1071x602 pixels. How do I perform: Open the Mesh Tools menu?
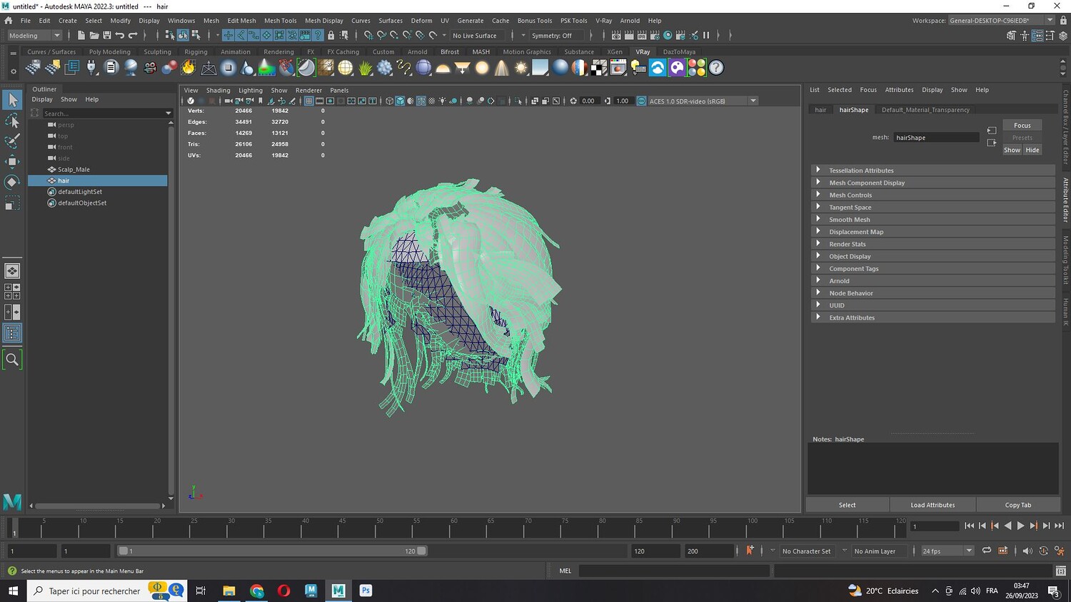(280, 21)
